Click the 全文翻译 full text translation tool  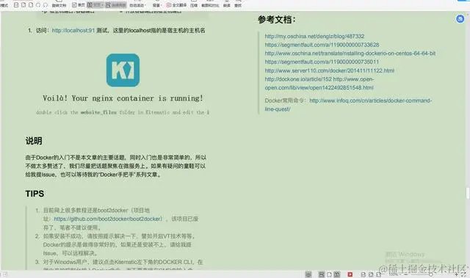tap(176, 5)
